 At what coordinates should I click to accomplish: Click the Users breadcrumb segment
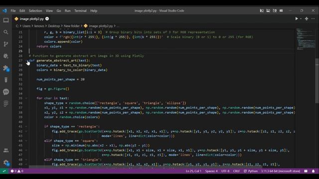[26, 26]
